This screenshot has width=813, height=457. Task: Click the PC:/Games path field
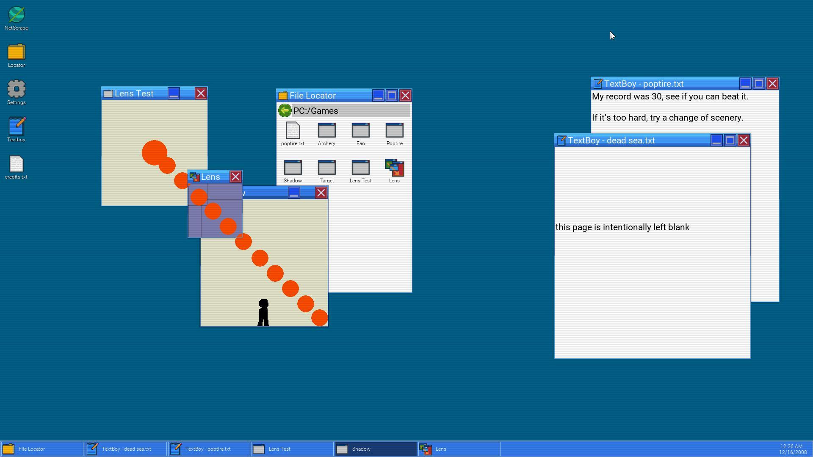[351, 111]
